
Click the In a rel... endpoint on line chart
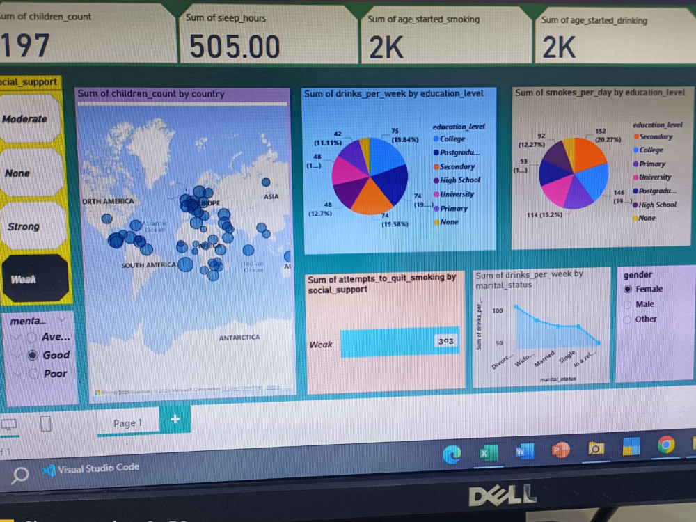tap(599, 342)
